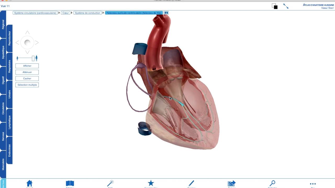
Task: Open the Squelettique side tab
Action: (3, 52)
